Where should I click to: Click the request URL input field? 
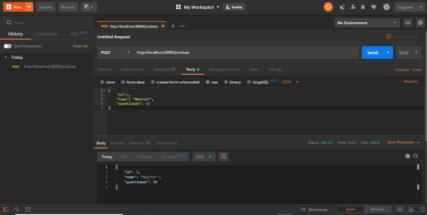point(246,52)
